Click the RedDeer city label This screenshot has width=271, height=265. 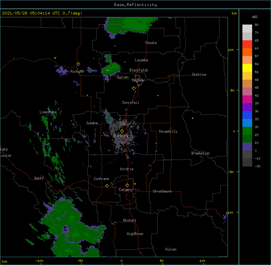[138, 80]
